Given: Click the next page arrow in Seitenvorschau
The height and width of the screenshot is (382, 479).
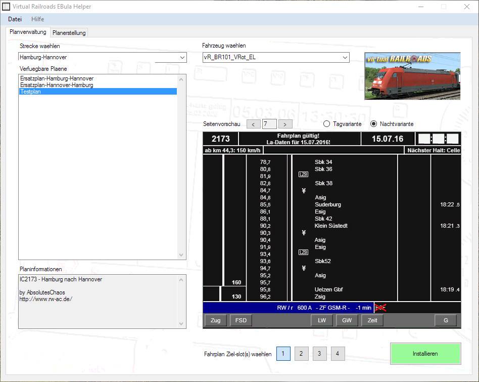Looking at the screenshot, I should tap(285, 124).
